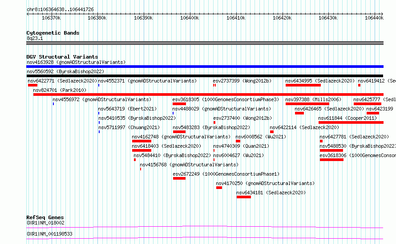Select the red bar under nsv4162748
This screenshot has height=244, width=396.
(141, 141)
